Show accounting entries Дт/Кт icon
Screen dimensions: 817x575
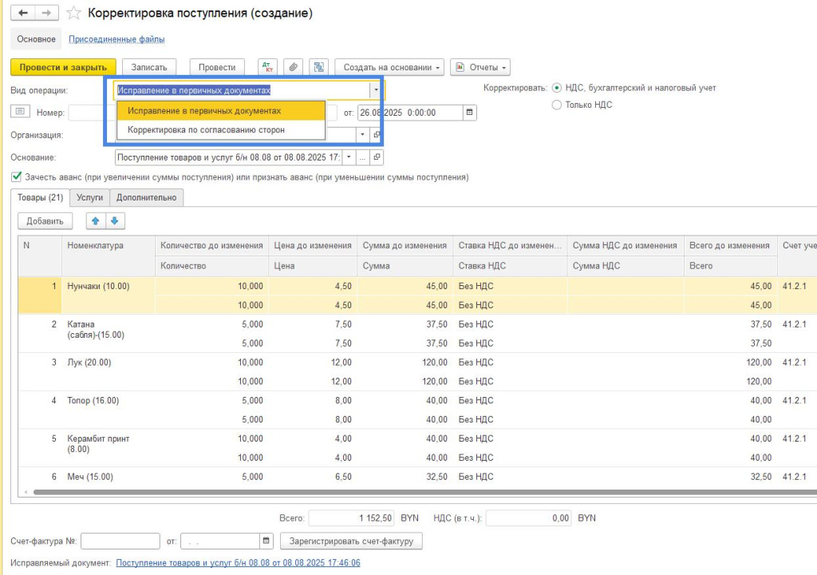click(x=267, y=67)
